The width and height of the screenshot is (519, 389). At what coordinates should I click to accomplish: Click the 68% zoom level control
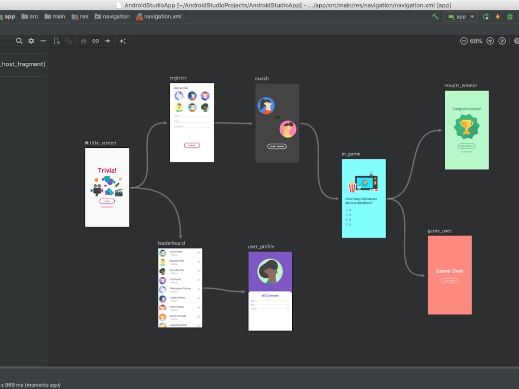tap(477, 40)
